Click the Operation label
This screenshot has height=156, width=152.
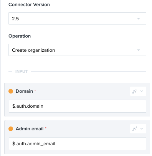pos(20,36)
